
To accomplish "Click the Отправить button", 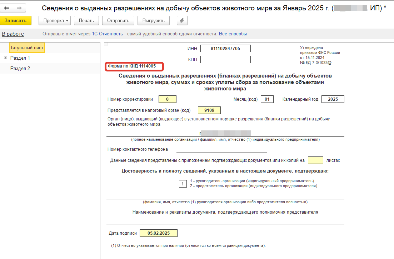I will [118, 21].
